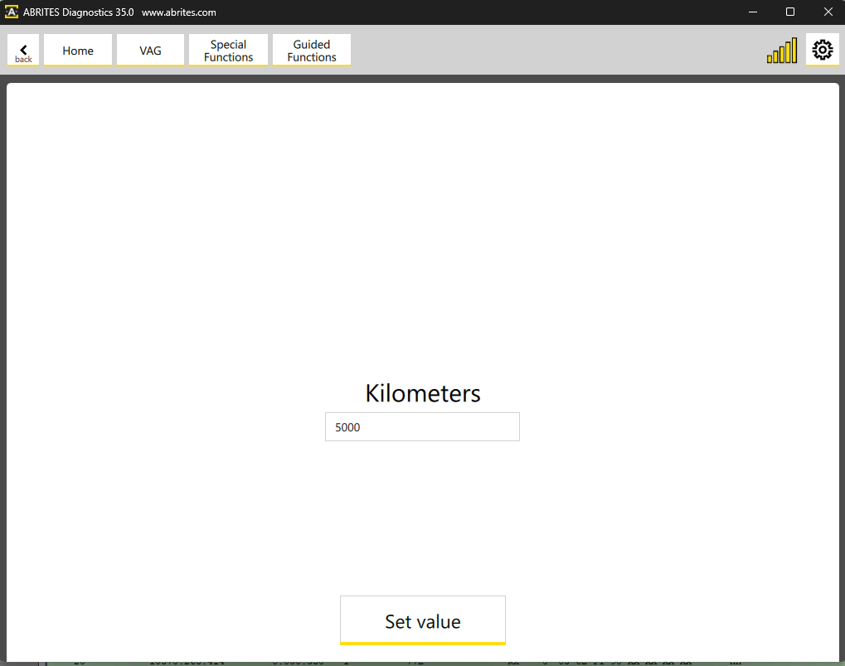Maximize the ABRITES Diagnostics window
Image resolution: width=845 pixels, height=666 pixels.
[x=790, y=12]
